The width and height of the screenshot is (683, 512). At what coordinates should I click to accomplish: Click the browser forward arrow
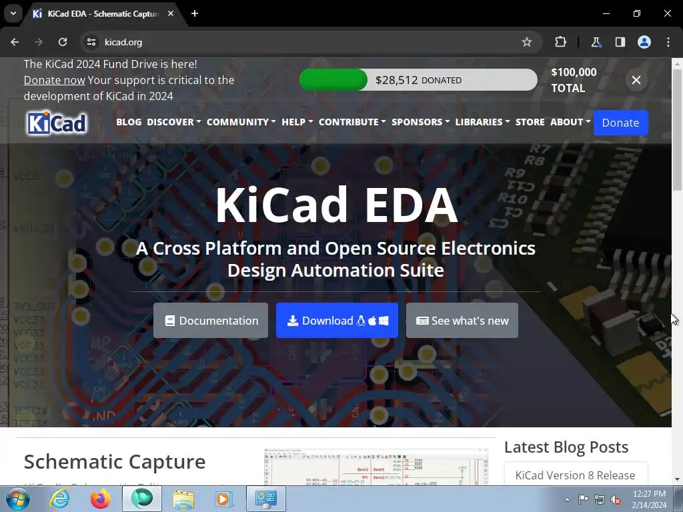click(x=39, y=42)
